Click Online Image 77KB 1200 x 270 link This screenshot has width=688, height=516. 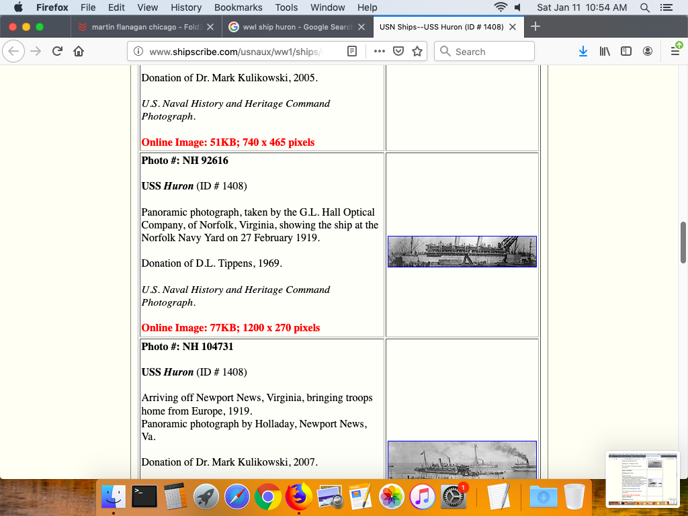(x=230, y=328)
